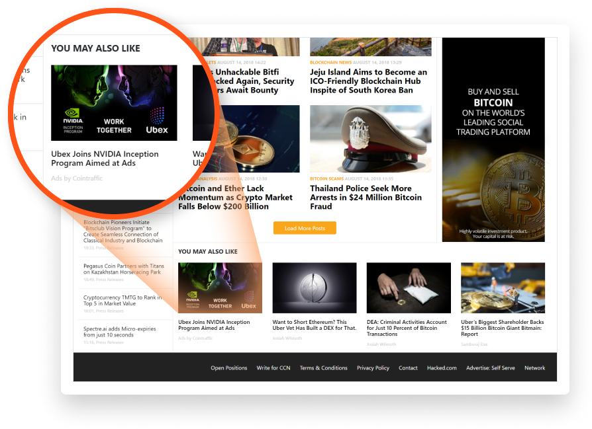The width and height of the screenshot is (592, 429).
Task: Open Bitsclub Vision Program press release link
Action: (x=123, y=231)
